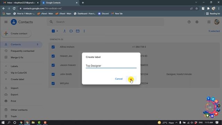The width and height of the screenshot is (222, 125).
Task: Open Windows taskbar search
Action: tap(9, 123)
